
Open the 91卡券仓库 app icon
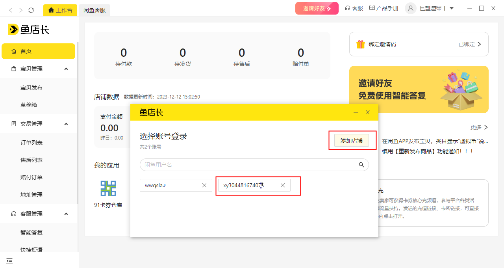tap(108, 188)
